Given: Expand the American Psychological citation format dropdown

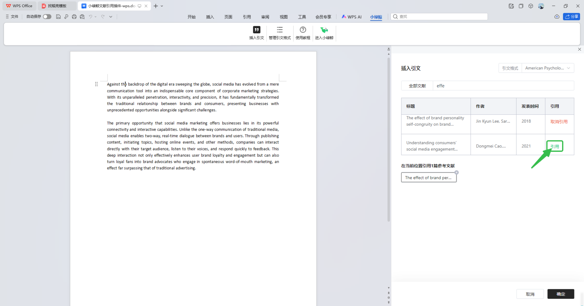Looking at the screenshot, I should pyautogui.click(x=547, y=68).
